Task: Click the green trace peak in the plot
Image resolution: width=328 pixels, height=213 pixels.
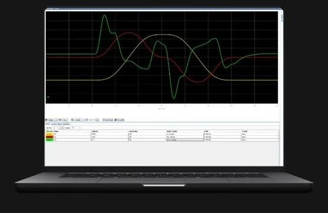Action: [x=104, y=16]
